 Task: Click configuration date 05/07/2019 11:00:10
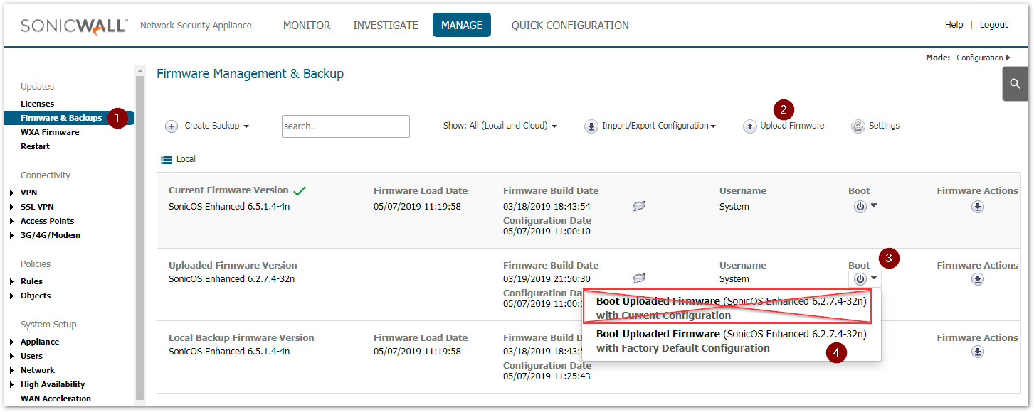tap(547, 232)
